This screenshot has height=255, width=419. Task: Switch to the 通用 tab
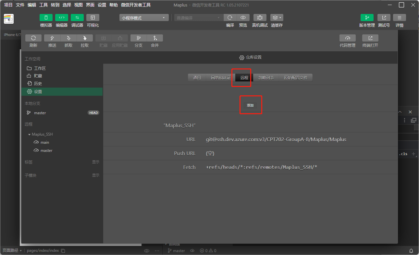pos(197,78)
